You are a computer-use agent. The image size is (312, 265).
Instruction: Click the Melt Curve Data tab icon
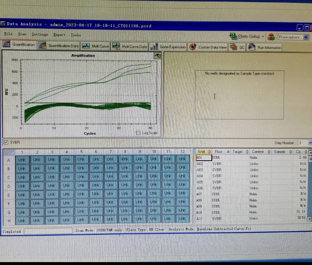point(116,46)
